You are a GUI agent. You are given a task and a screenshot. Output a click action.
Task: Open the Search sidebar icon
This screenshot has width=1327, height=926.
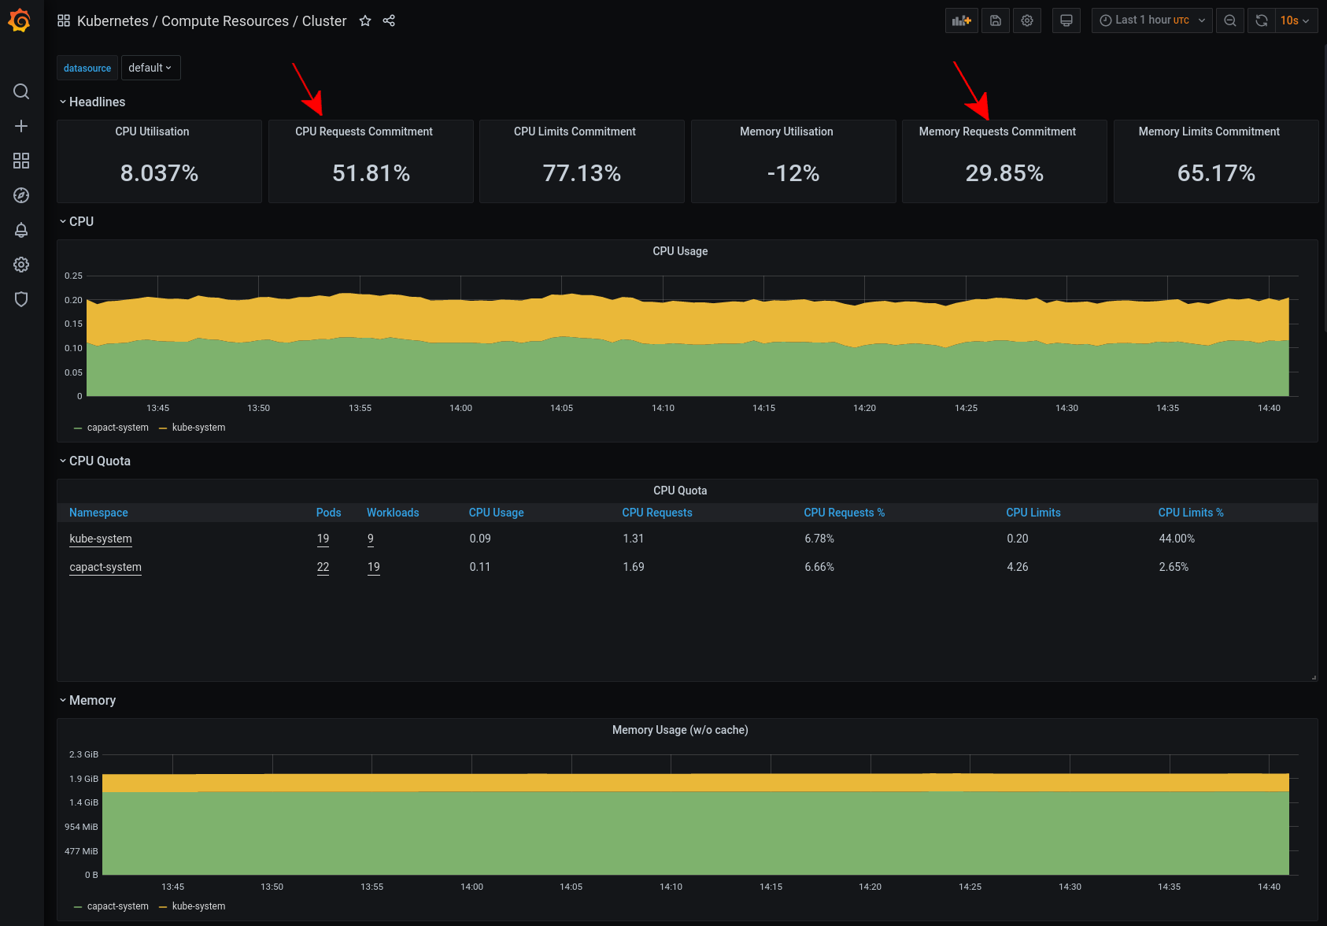tap(21, 91)
